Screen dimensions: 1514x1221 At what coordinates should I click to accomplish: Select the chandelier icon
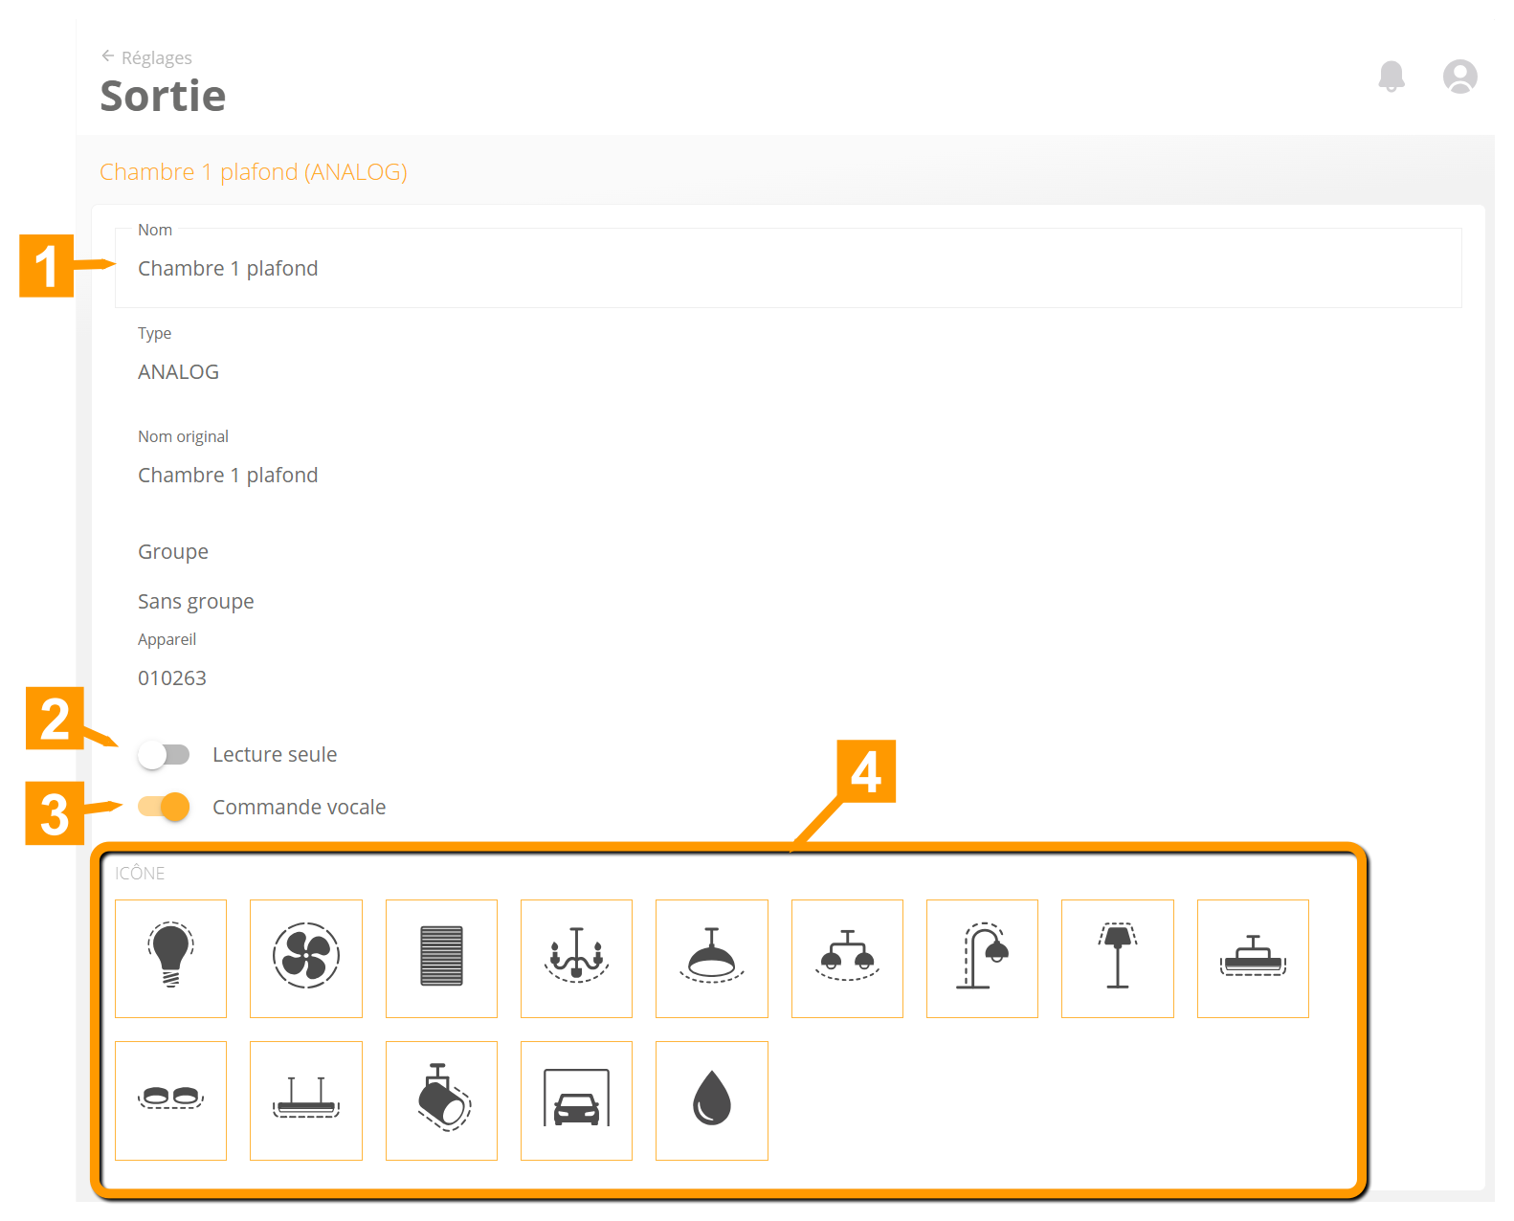click(x=576, y=958)
